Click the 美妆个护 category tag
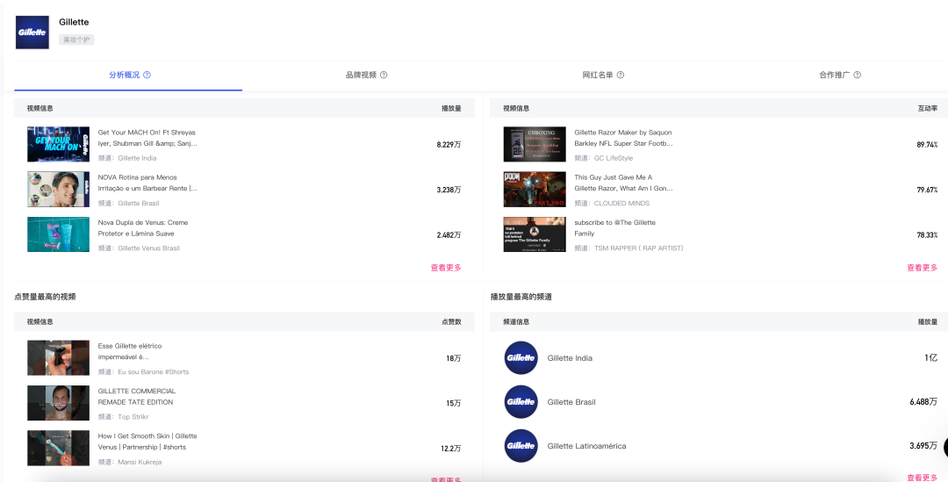This screenshot has width=948, height=482. pos(76,40)
